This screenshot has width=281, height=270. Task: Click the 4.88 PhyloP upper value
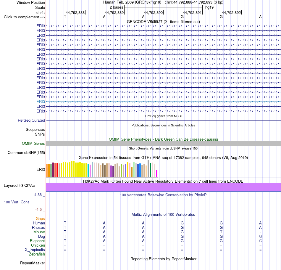click(38, 195)
